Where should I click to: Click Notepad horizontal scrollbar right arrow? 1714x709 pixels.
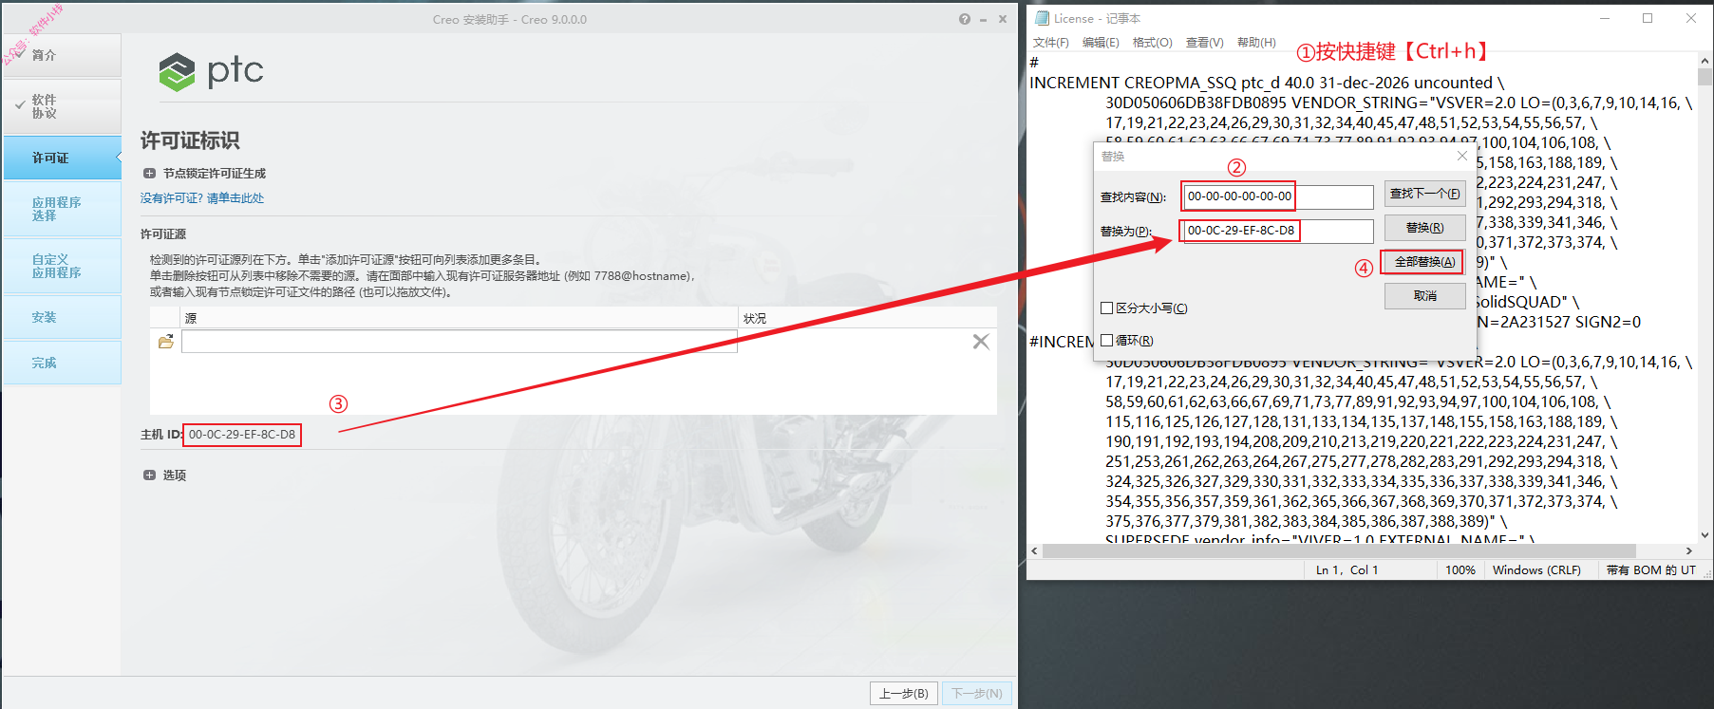click(1689, 550)
